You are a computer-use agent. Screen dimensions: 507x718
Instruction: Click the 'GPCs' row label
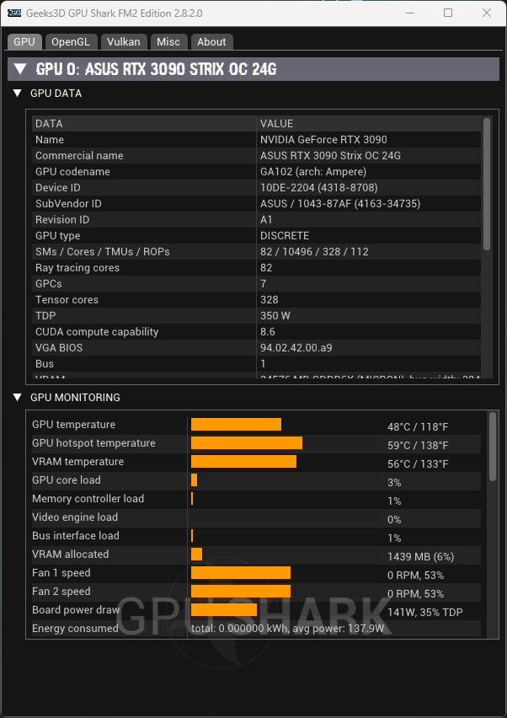click(49, 284)
